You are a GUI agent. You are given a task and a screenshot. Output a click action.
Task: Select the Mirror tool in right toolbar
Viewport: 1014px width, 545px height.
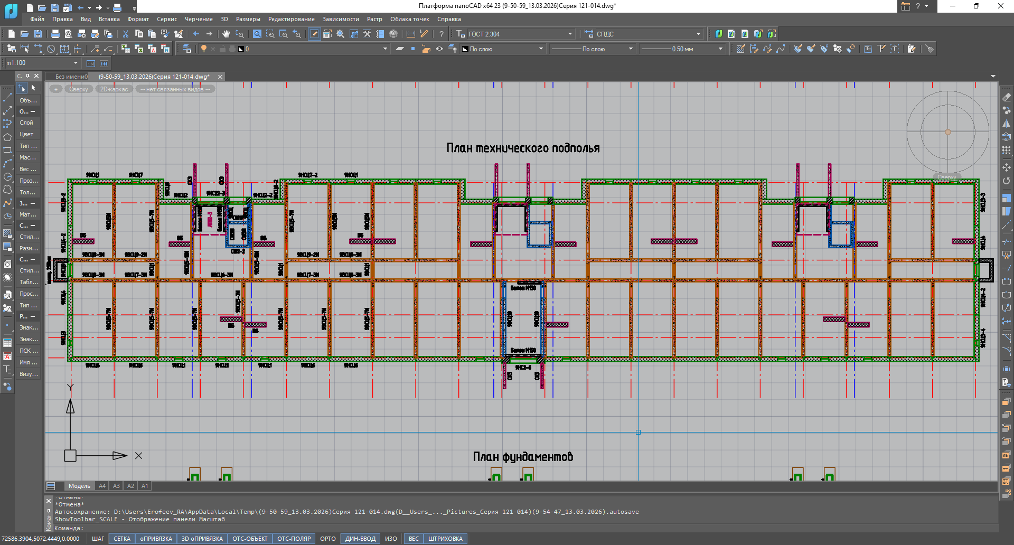point(1007,124)
